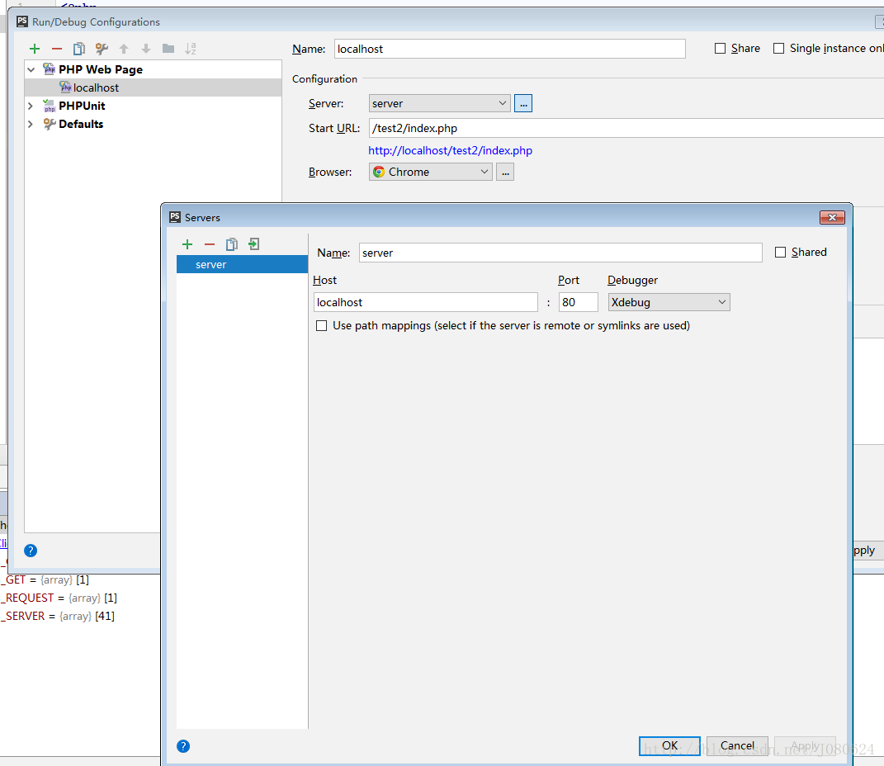Enable Use path mappings checkbox

coord(321,326)
